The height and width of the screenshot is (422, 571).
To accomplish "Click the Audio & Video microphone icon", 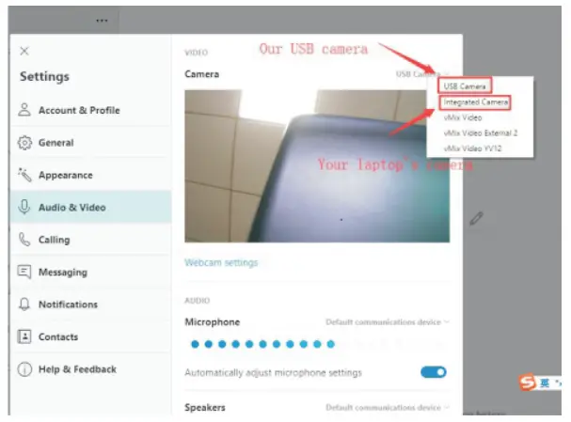I will pyautogui.click(x=24, y=207).
